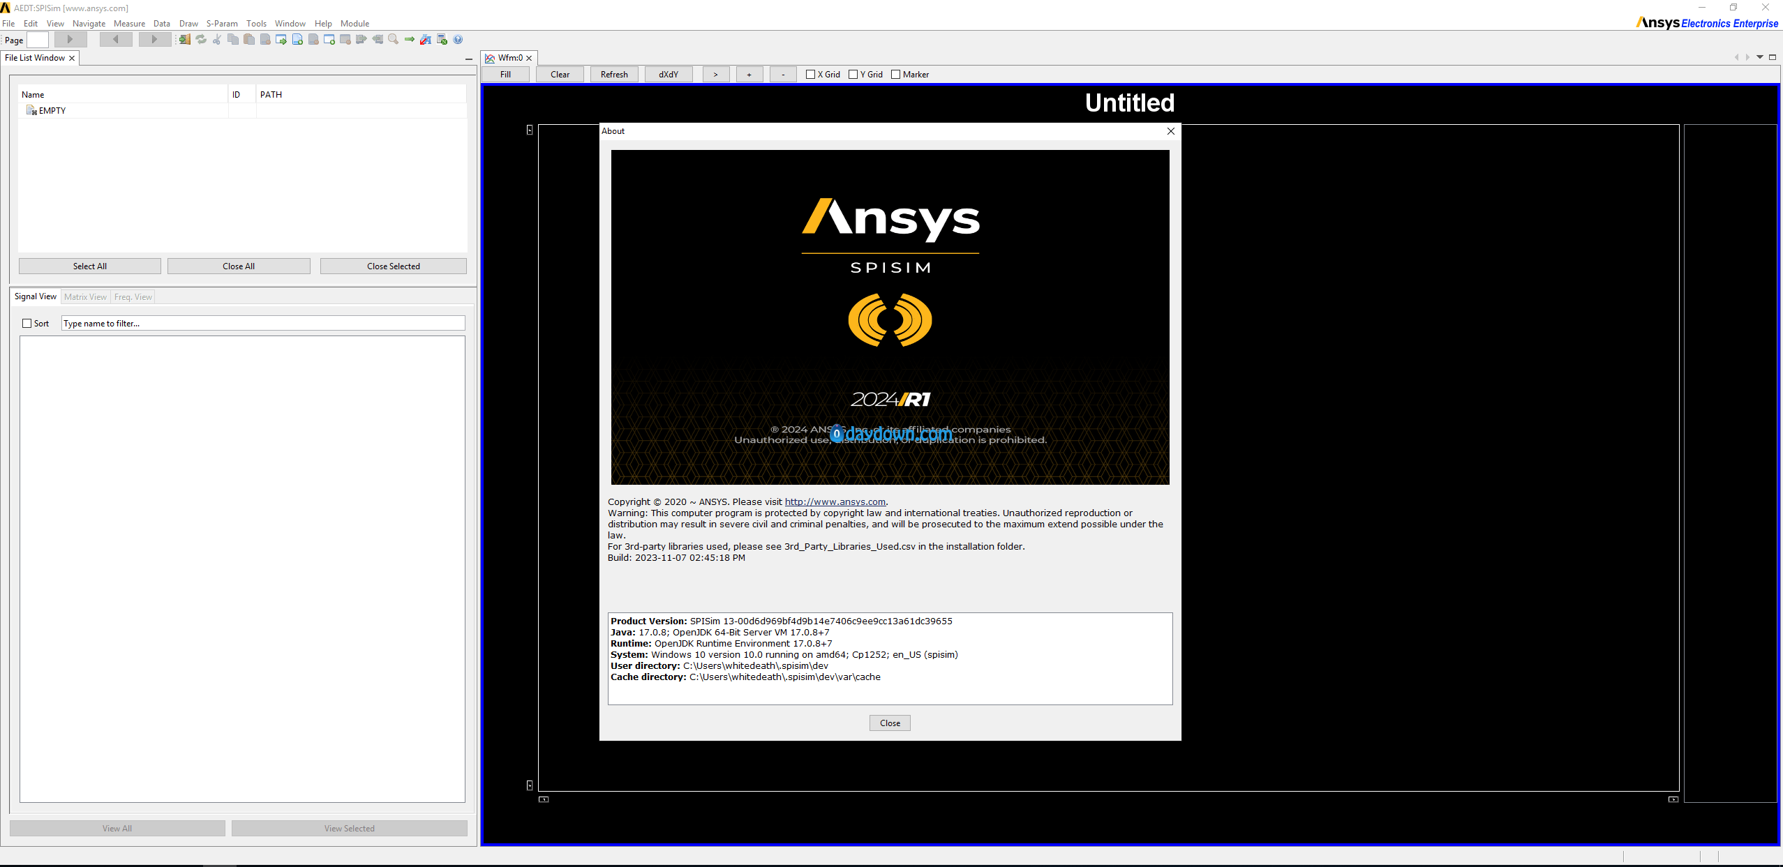Enable the X Grid checkbox
The image size is (1783, 867).
(810, 75)
